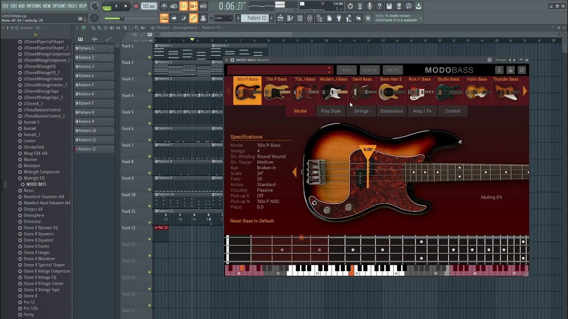The height and width of the screenshot is (319, 568).
Task: Open the FILE menu
Action: tap(5, 6)
